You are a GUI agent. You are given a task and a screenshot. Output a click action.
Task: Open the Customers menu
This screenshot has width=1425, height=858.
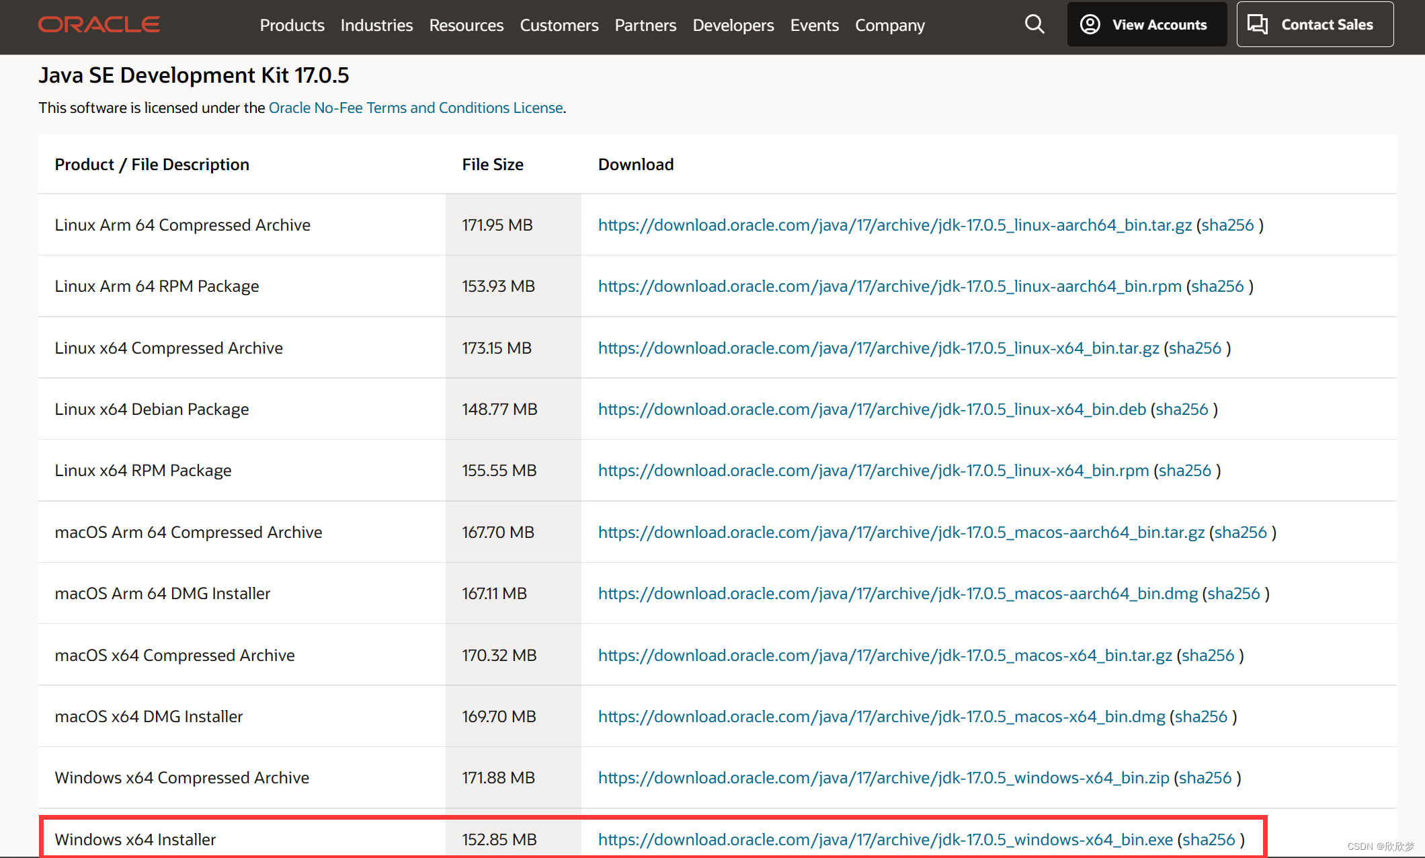(x=559, y=25)
